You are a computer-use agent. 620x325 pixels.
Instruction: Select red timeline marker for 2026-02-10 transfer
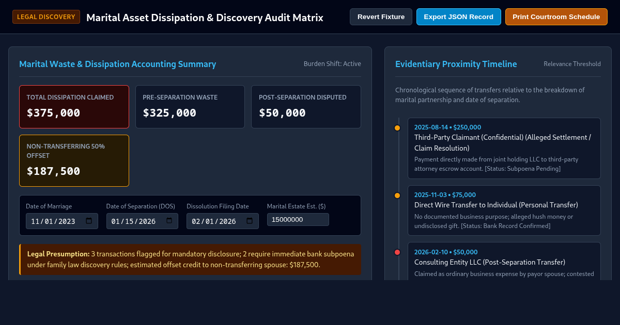[397, 252]
